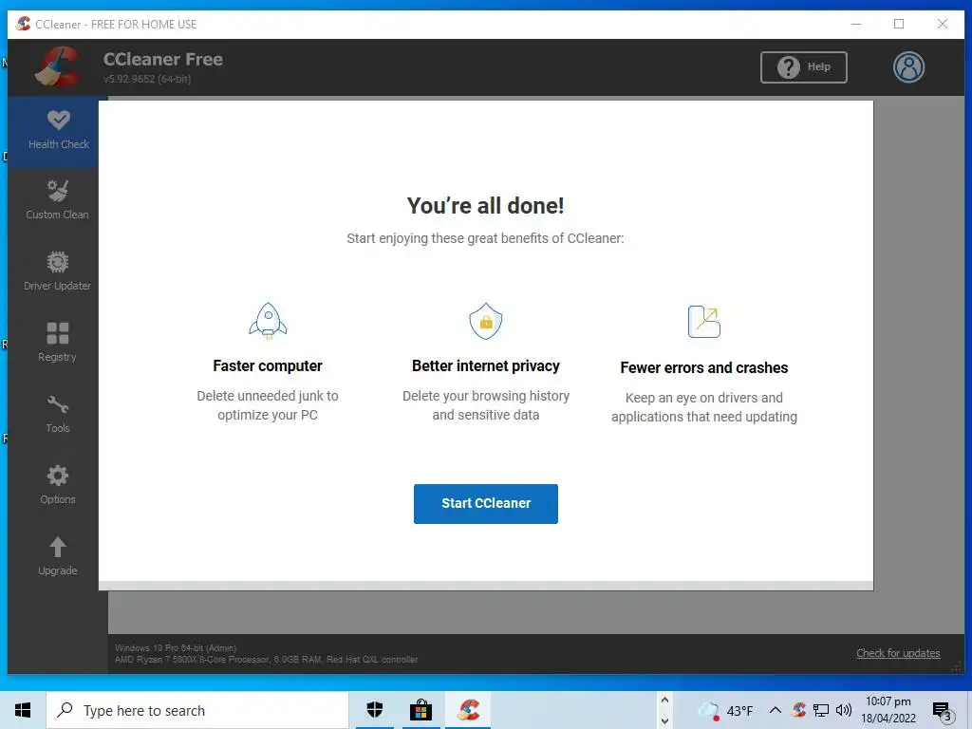Viewport: 972px width, 729px height.
Task: Maximize the CCleaner window
Action: [899, 24]
